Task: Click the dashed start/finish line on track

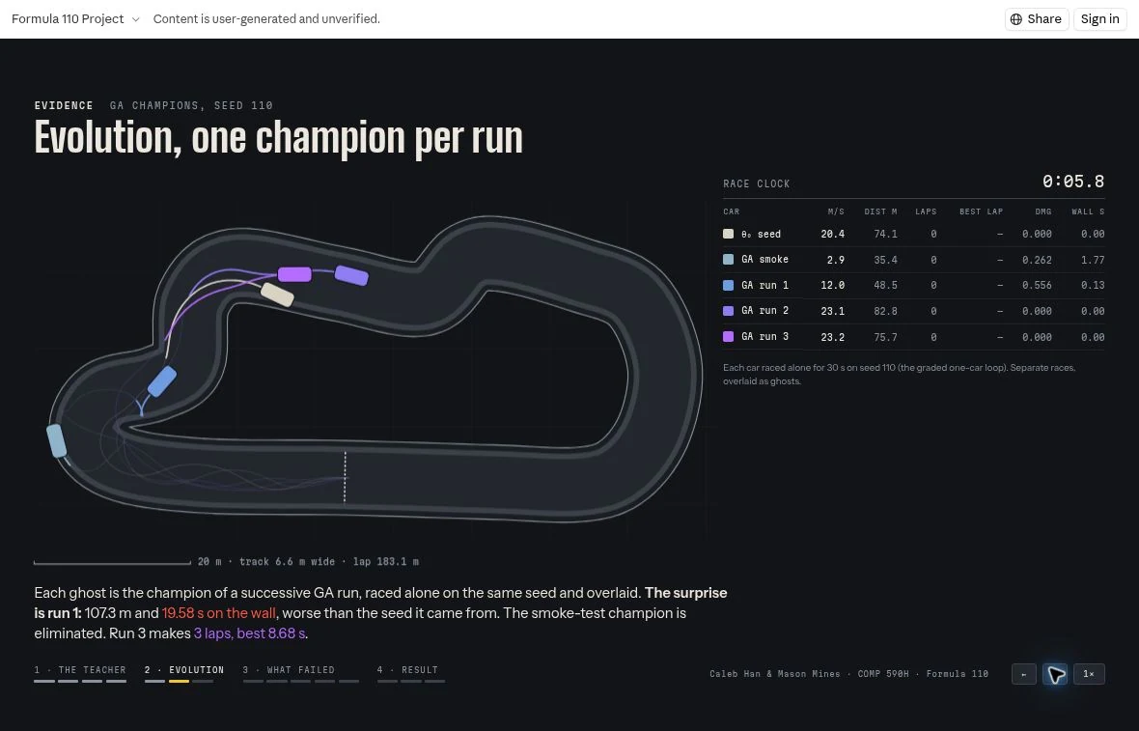Action: coord(345,477)
